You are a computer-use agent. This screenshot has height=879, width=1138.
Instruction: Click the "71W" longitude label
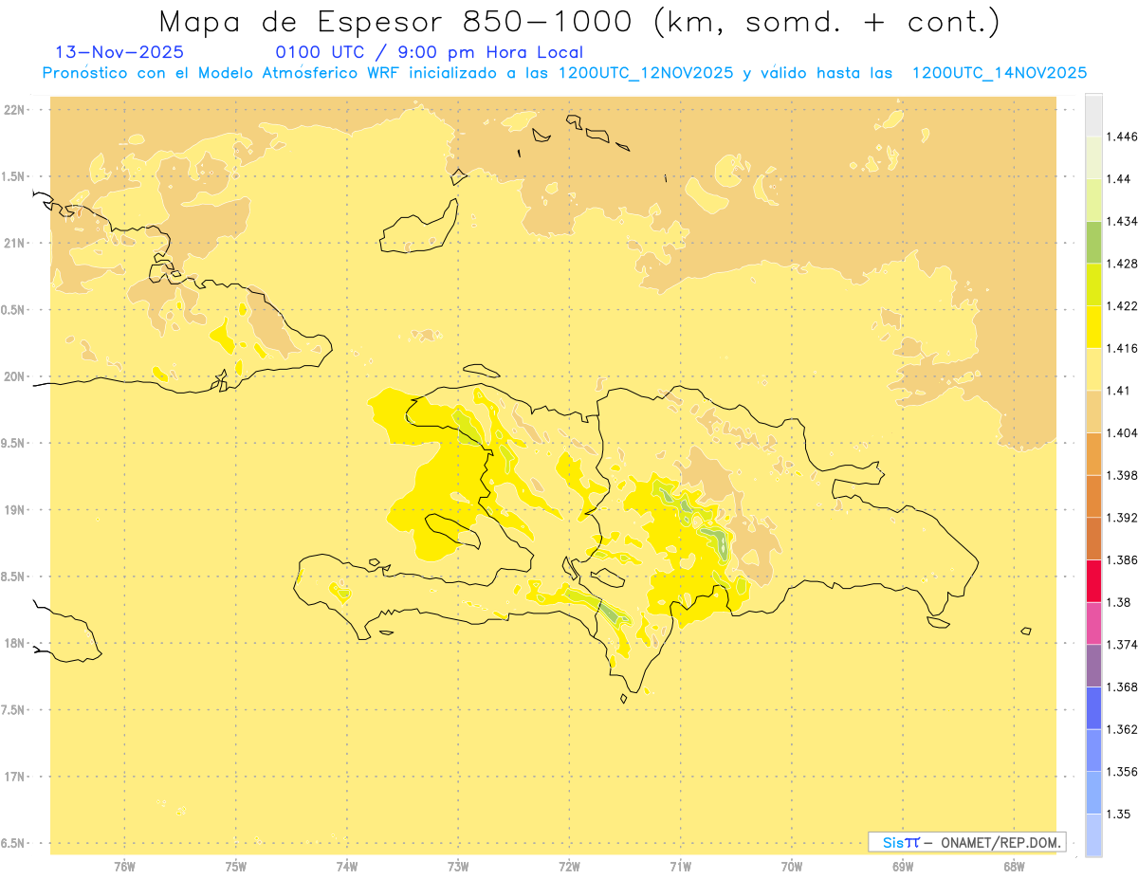[x=680, y=867]
